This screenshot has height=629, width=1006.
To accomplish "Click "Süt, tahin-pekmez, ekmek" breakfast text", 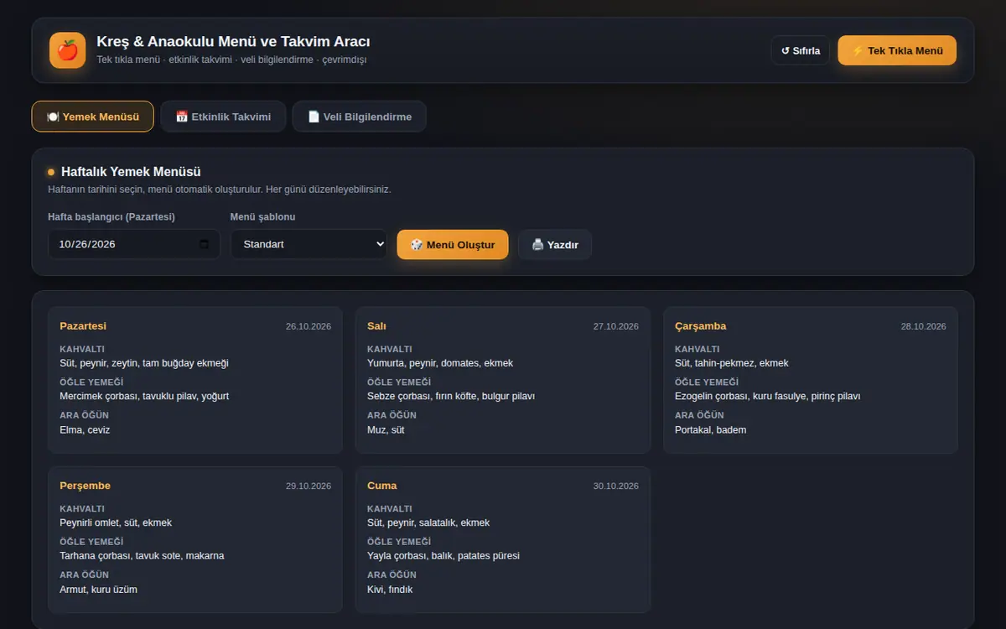I will 732,363.
